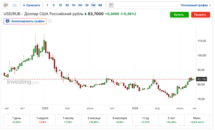Choose the 5H interval
The image size is (215, 130).
[x=80, y=5]
